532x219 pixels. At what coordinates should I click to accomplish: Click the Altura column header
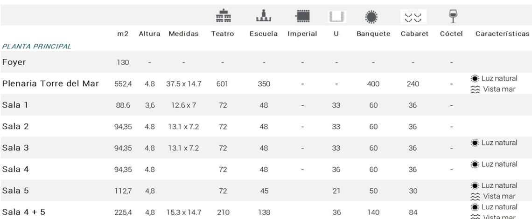[149, 34]
